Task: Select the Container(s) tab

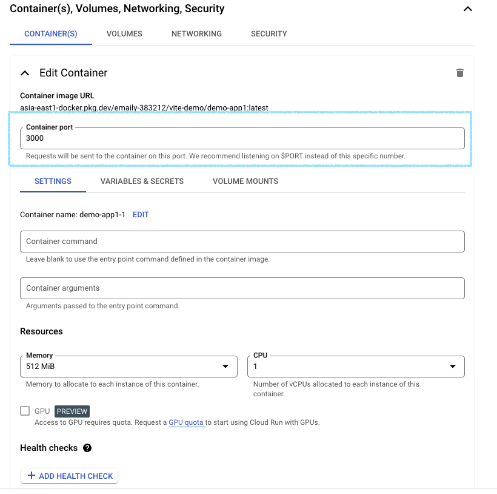Action: click(51, 34)
